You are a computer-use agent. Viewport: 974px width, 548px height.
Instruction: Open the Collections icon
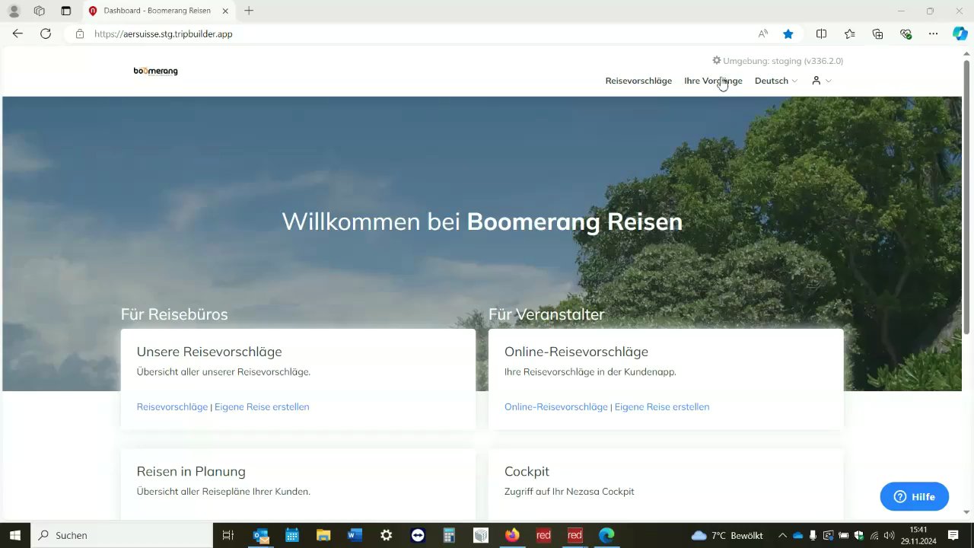pos(877,33)
